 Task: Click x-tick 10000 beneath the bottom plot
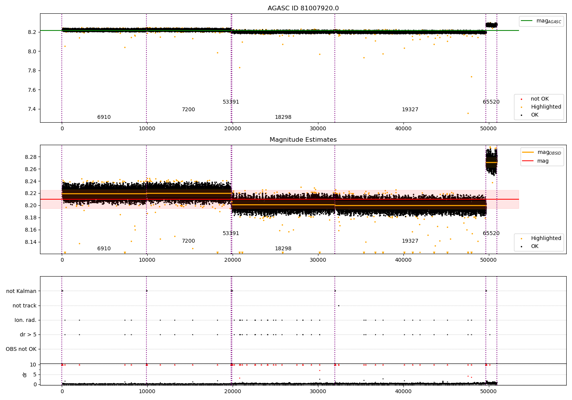(147, 392)
